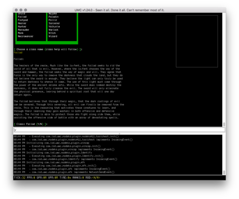Select "Follad" in the class list
This screenshot has height=199, width=239.
pos(22,17)
